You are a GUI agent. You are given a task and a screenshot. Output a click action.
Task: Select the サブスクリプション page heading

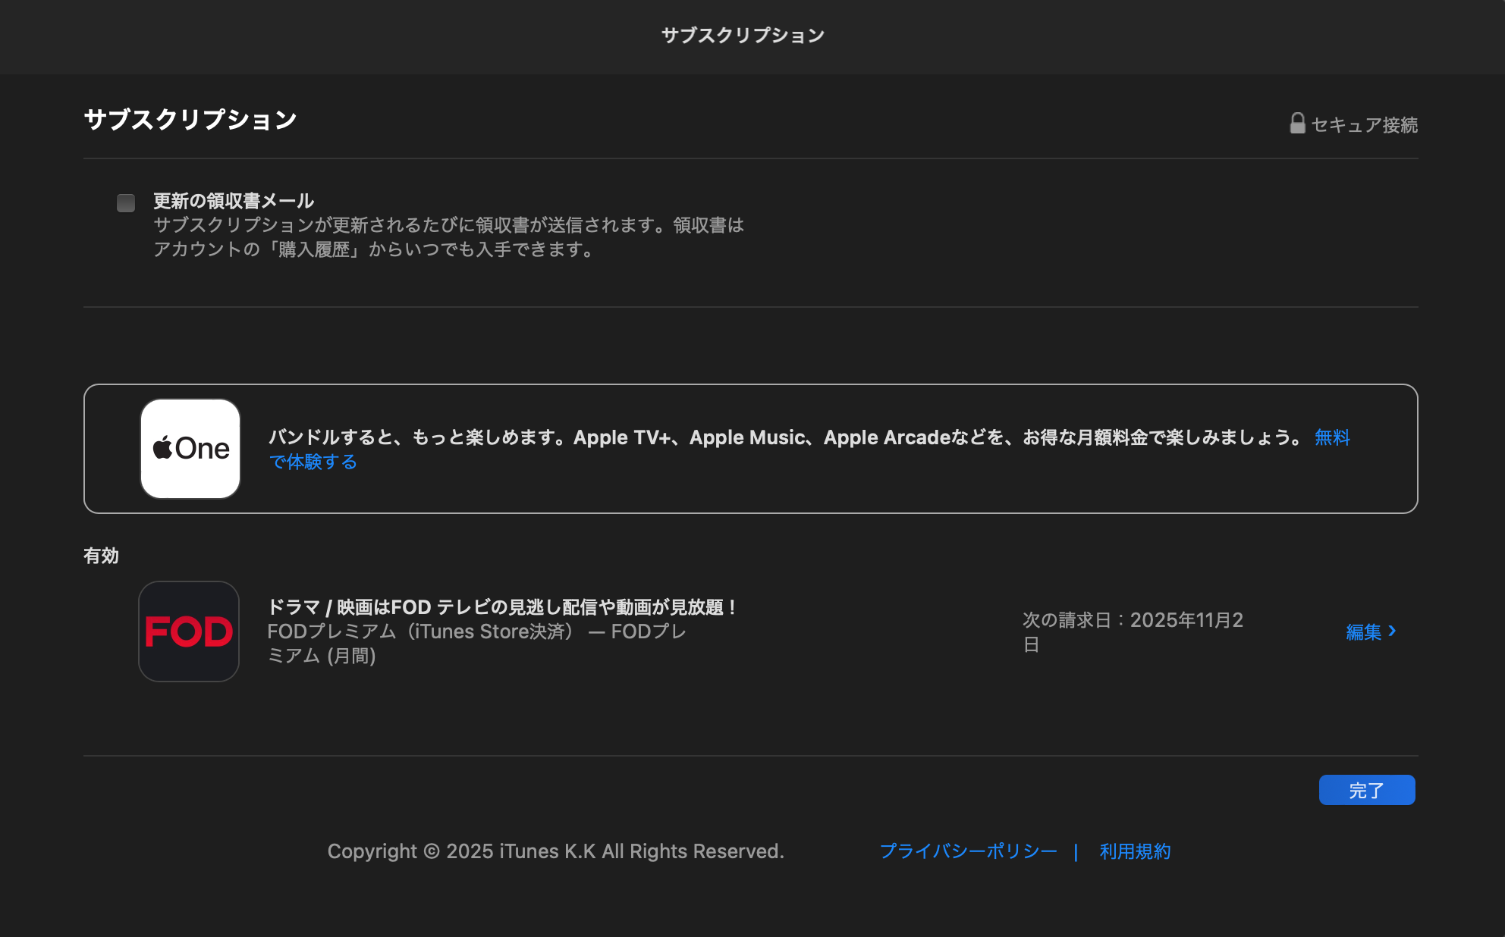[190, 118]
